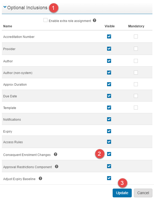
Task: Click the Accreditation Number label
Action: click(19, 37)
